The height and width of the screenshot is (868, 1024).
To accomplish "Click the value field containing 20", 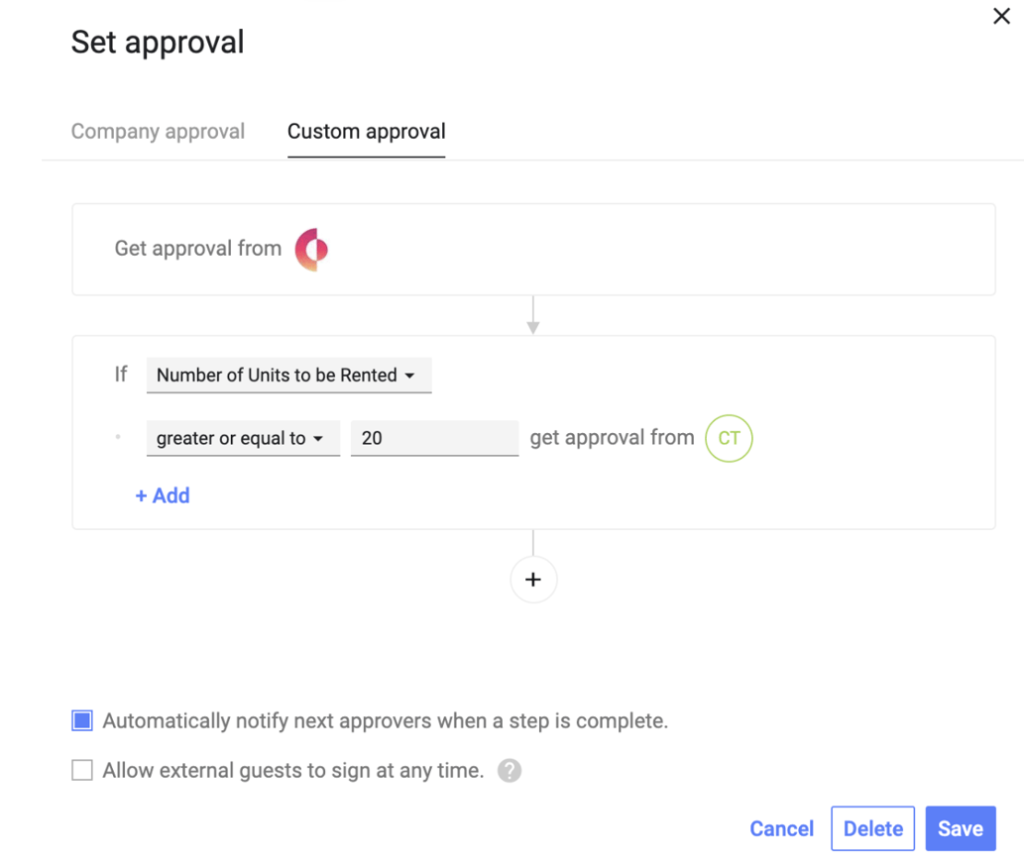I will 434,437.
